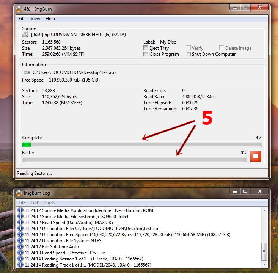Click the source optical drive icon
Screen dimensions: 278x273
pos(25,34)
